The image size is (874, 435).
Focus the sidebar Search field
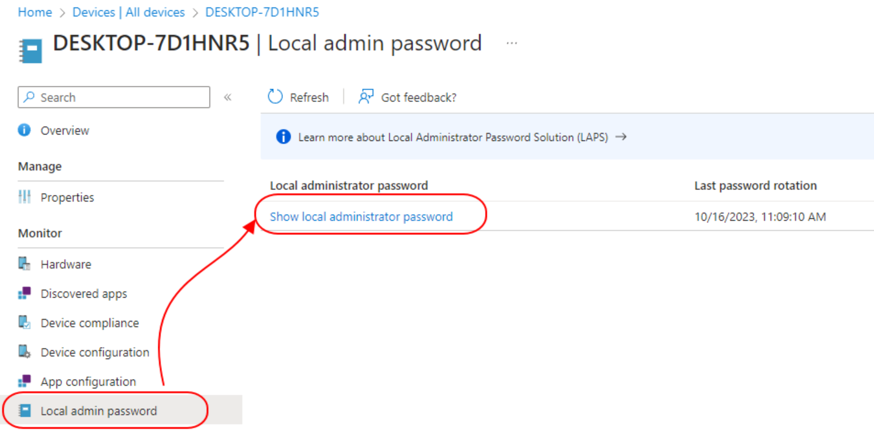pyautogui.click(x=114, y=97)
